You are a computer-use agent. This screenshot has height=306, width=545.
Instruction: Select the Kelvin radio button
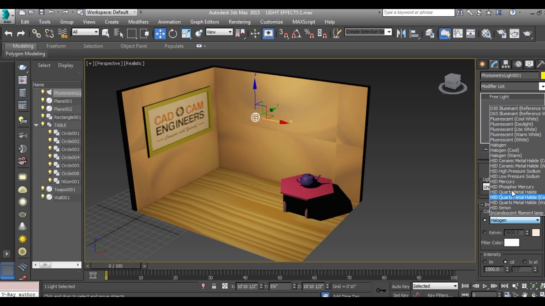[485, 232]
